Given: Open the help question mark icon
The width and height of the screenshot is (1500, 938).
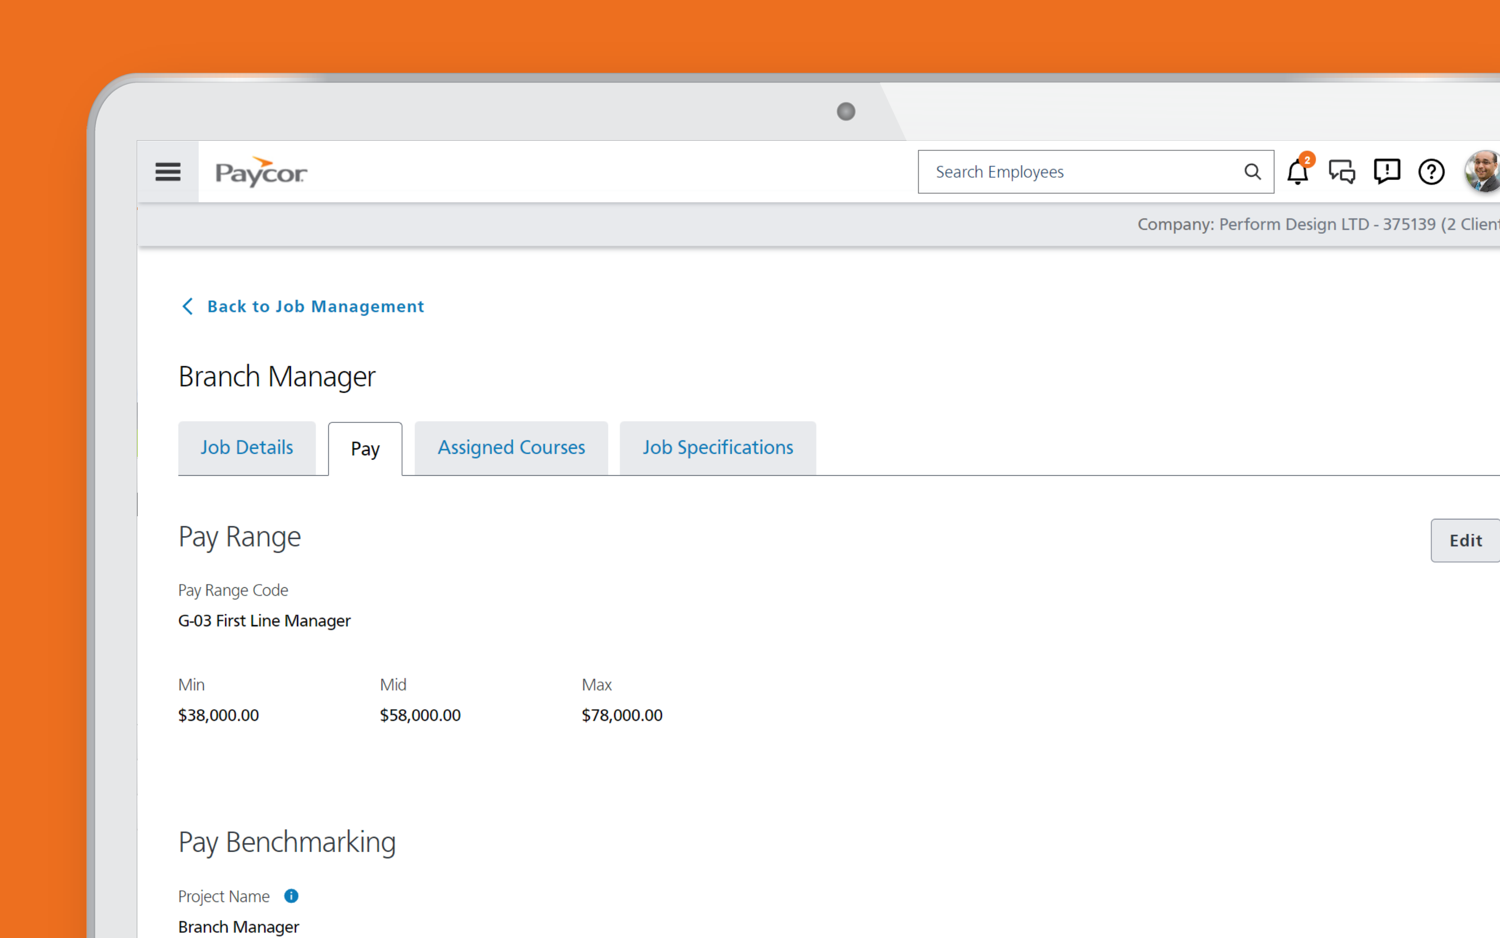Looking at the screenshot, I should point(1432,172).
